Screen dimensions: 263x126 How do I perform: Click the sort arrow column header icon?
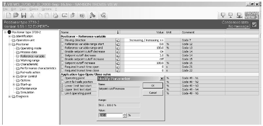point(118,32)
